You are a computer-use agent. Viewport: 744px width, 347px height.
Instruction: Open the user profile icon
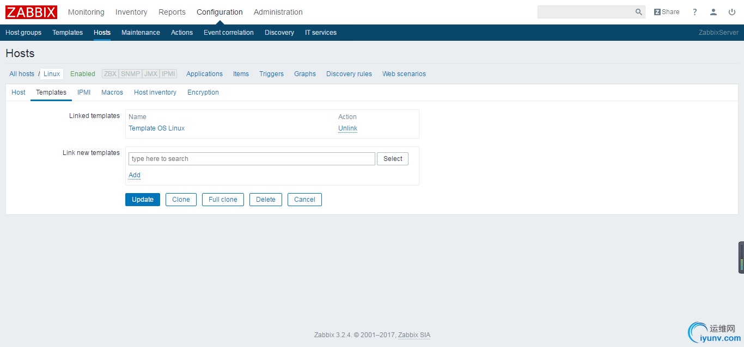pos(713,12)
